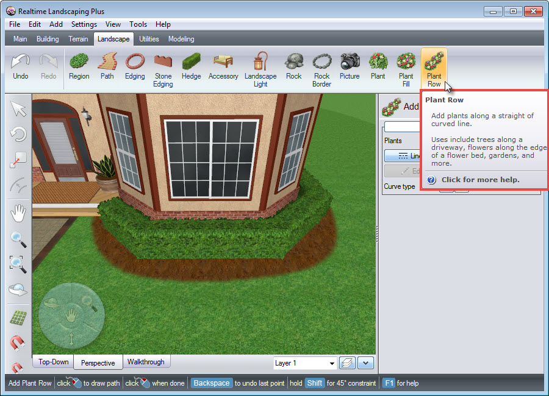This screenshot has height=396, width=549.
Task: Open the Edit menu
Action: click(35, 24)
